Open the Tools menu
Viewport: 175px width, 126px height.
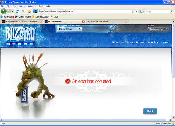41,6
